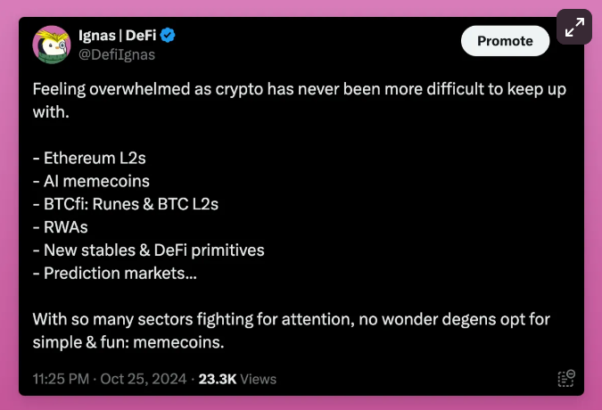Screen dimensions: 602x410
Task: Open the owl profile avatar
Action: pos(52,45)
